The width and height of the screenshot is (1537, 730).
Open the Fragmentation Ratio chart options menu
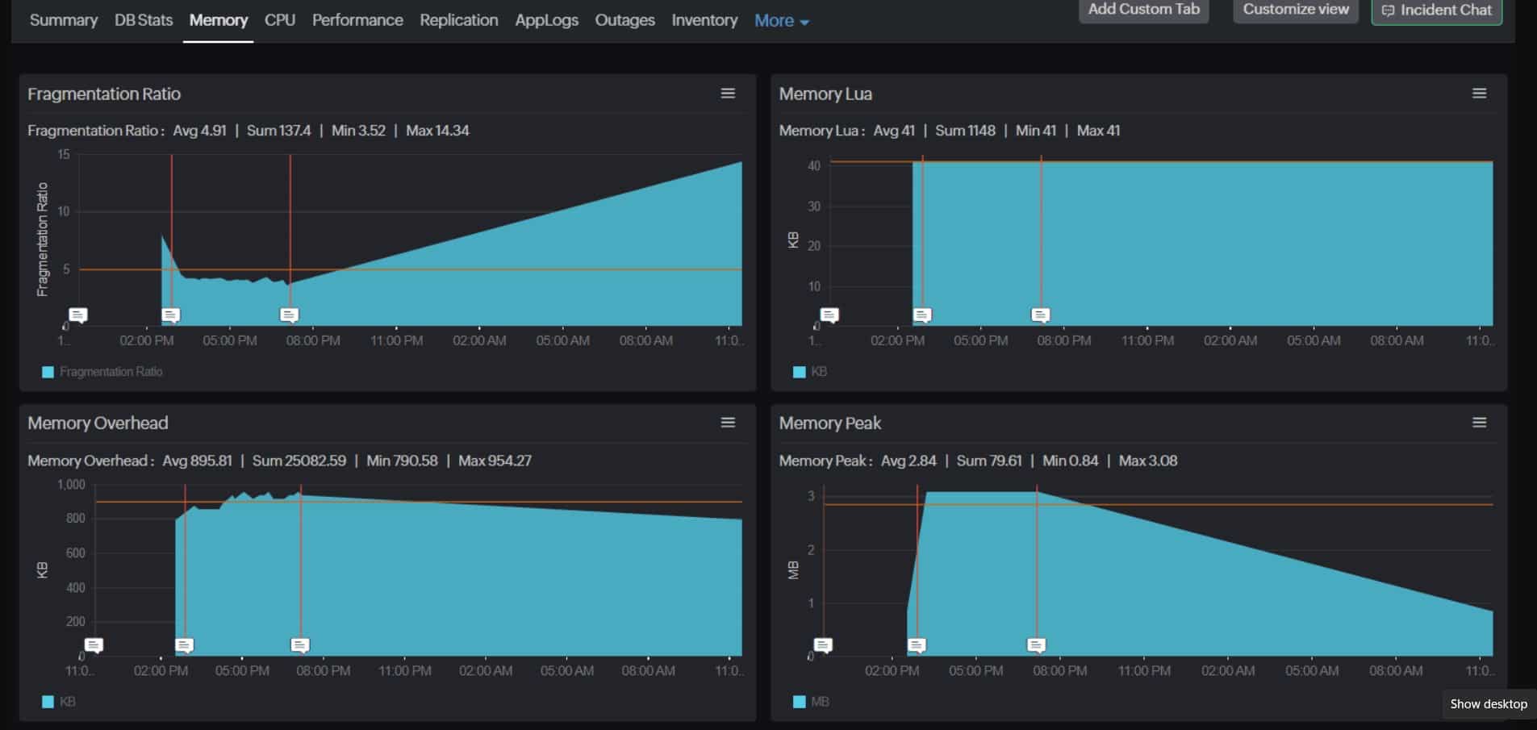[727, 93]
